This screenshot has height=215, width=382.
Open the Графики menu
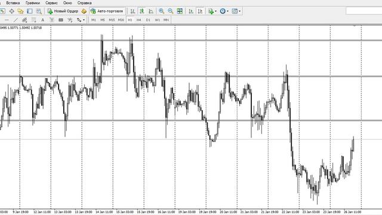point(33,3)
